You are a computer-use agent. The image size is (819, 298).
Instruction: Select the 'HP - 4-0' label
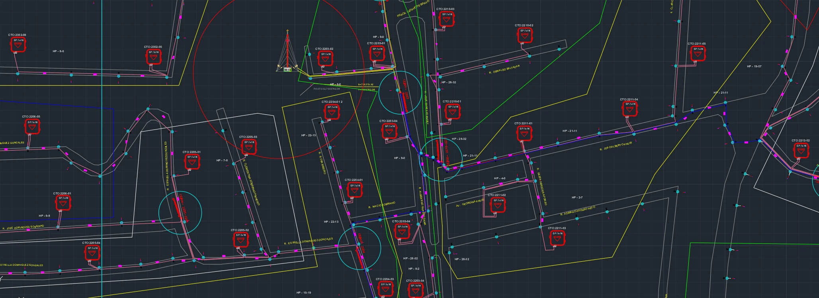(500, 178)
